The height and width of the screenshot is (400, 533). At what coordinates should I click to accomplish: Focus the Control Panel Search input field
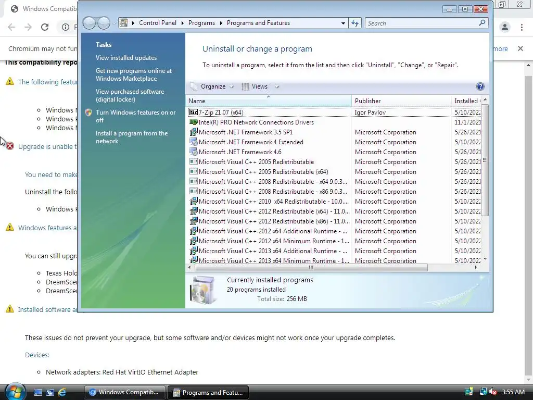(x=422, y=23)
